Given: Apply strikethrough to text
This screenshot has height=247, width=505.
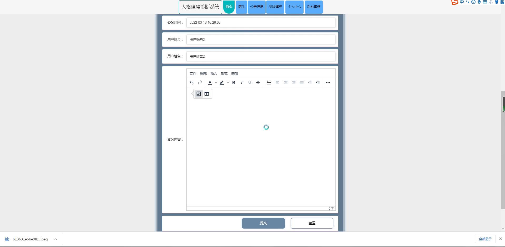Looking at the screenshot, I should point(258,83).
